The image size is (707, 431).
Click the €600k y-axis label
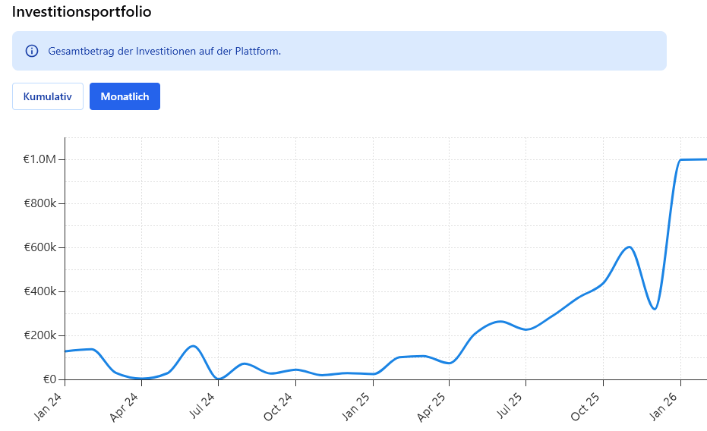39,247
